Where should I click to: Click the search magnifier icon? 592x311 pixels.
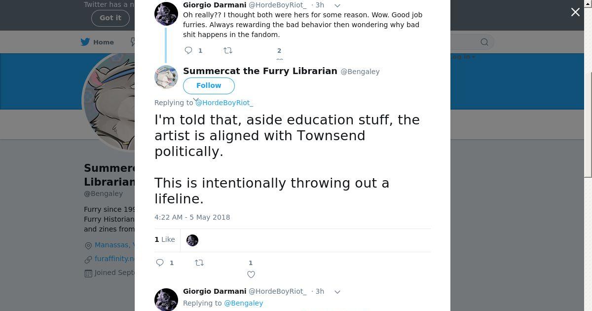click(x=484, y=42)
